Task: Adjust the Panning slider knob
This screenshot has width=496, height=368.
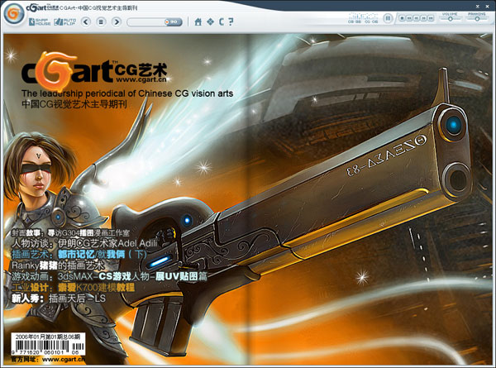Action: click(477, 19)
